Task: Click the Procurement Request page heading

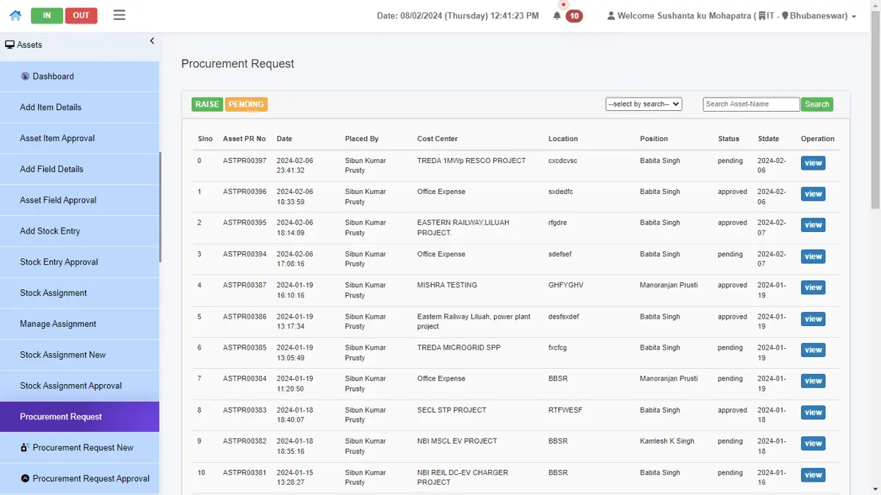Action: 238,64
